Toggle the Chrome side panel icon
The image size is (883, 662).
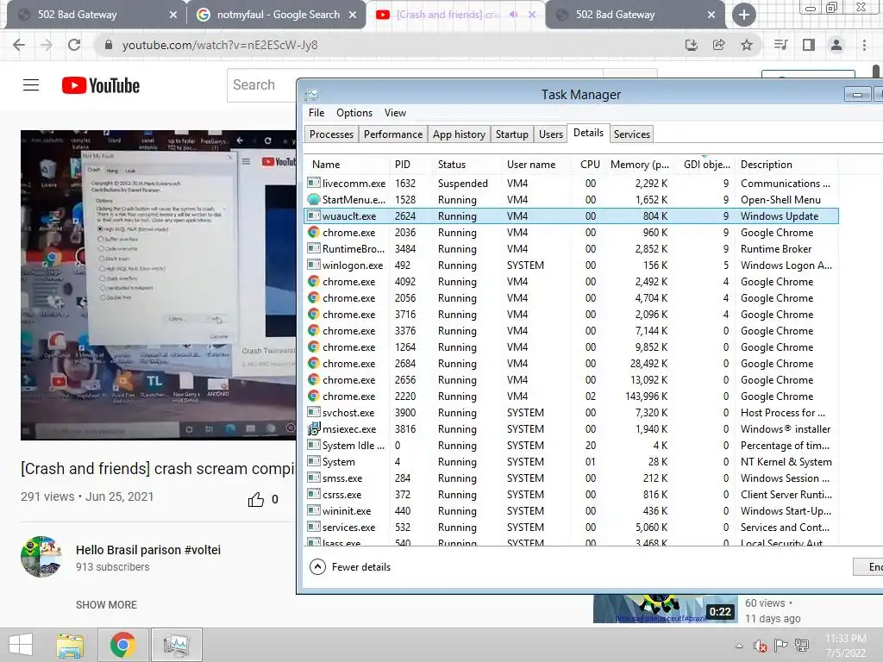(809, 45)
